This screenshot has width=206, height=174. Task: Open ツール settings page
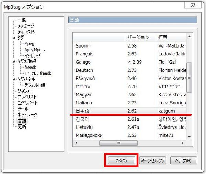coord(23,109)
